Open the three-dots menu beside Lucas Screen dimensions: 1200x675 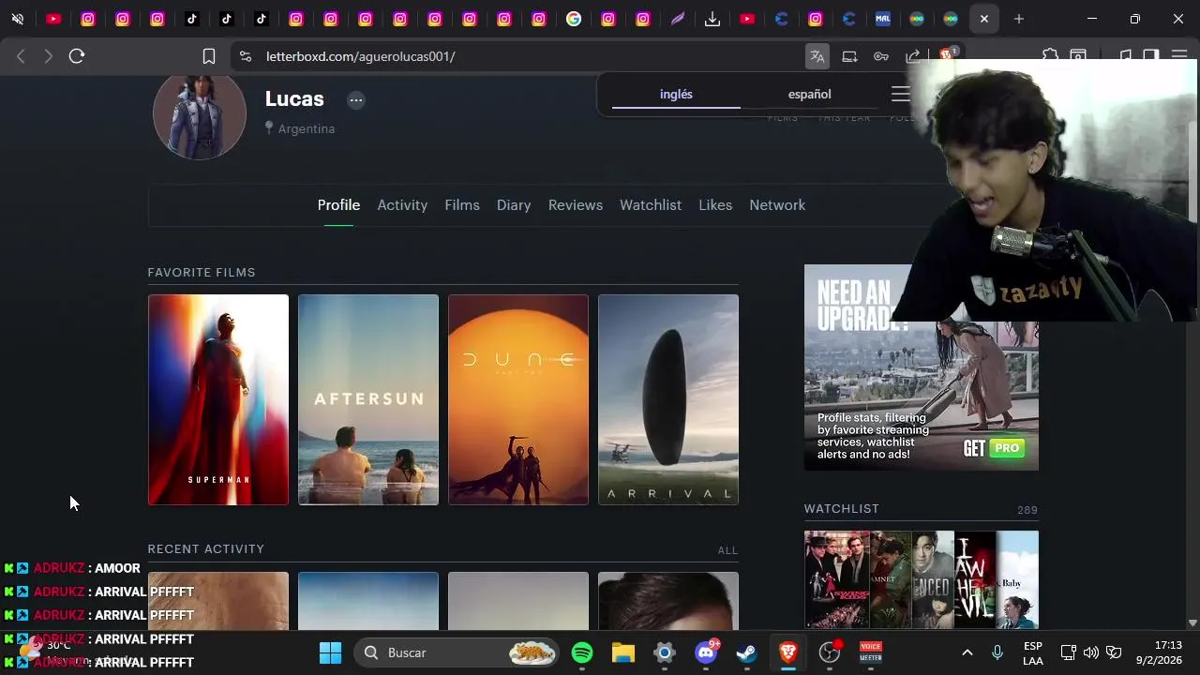click(355, 100)
